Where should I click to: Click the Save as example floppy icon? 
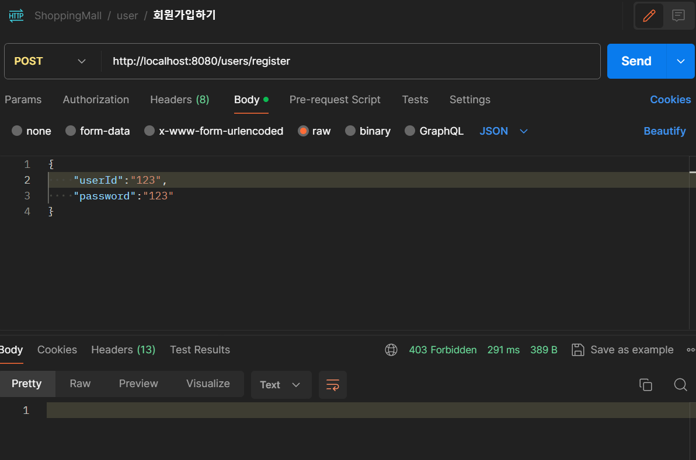[577, 350]
